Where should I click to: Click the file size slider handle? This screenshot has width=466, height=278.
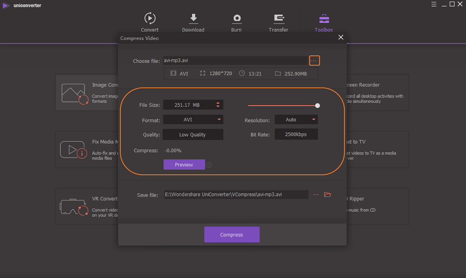tap(317, 106)
